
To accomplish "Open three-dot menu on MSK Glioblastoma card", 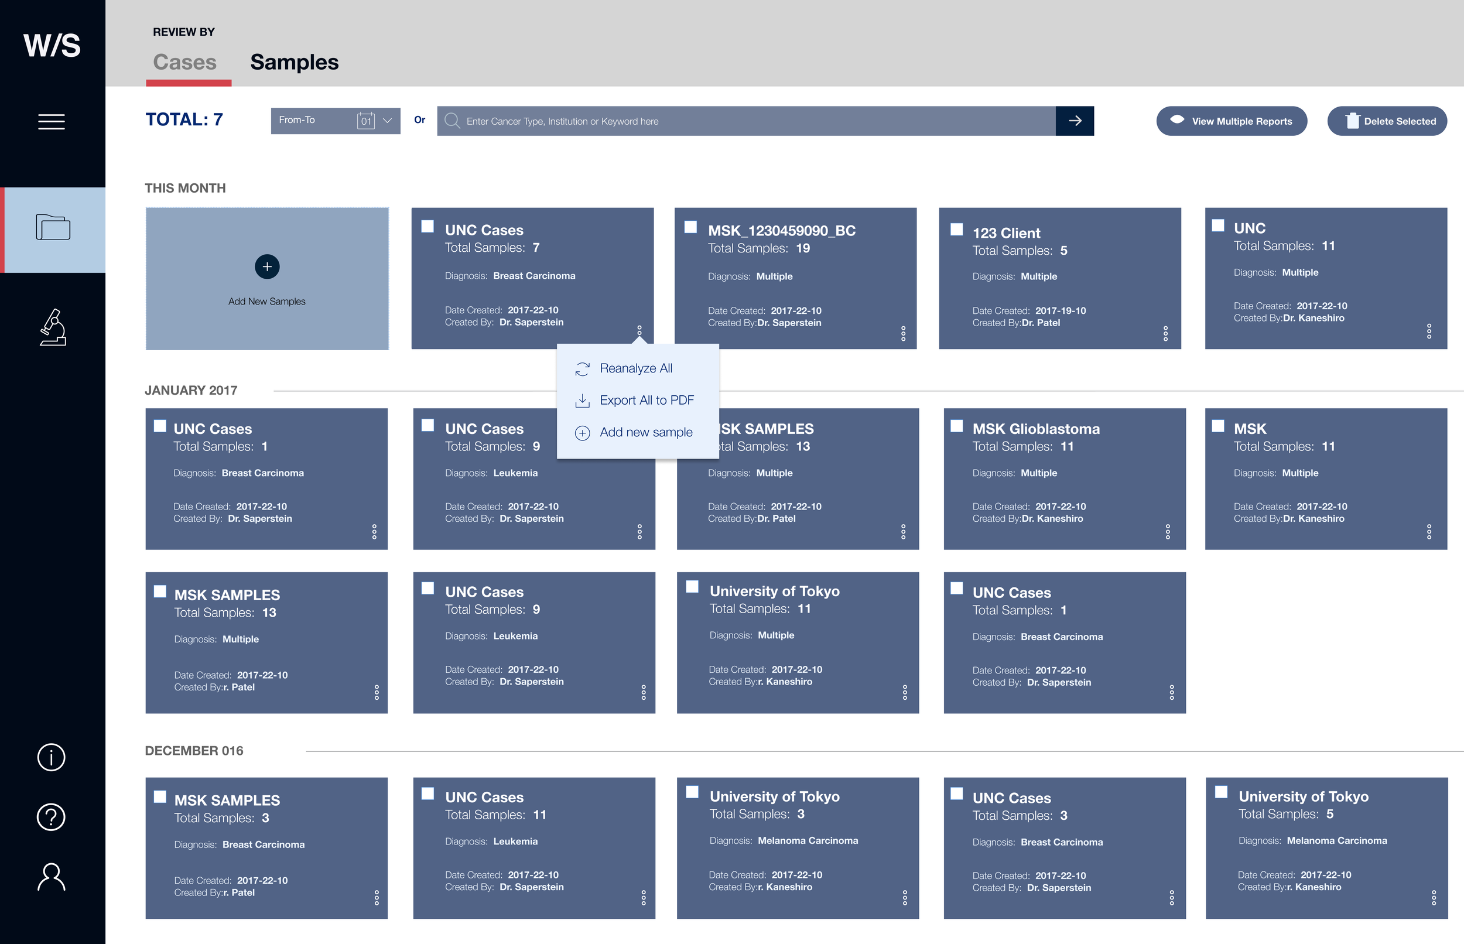I will [x=1168, y=532].
